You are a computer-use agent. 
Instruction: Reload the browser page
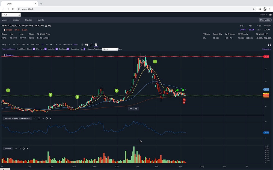click(13, 9)
